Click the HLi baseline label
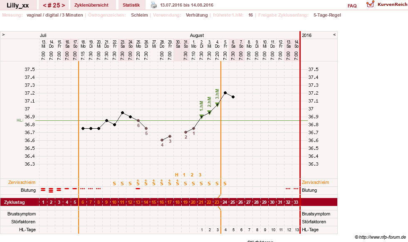Image resolution: width=408 pixels, height=242 pixels. click(20, 120)
